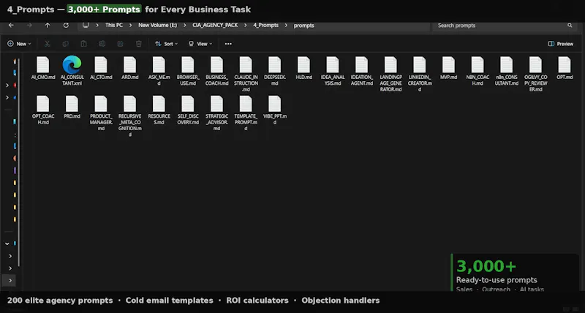Expand the chevron after New Volume (E:) breadcrumb
Image resolution: width=585 pixels, height=313 pixels.
tap(185, 26)
